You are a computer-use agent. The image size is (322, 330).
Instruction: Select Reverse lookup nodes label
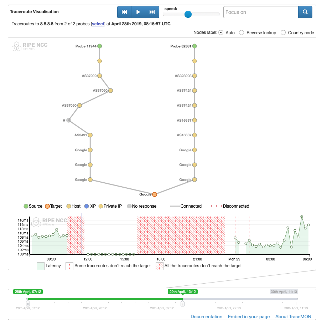coord(241,32)
